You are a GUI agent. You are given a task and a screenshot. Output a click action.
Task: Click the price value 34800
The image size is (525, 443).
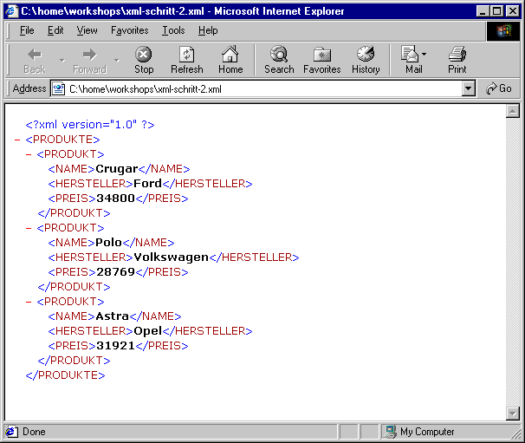[115, 199]
